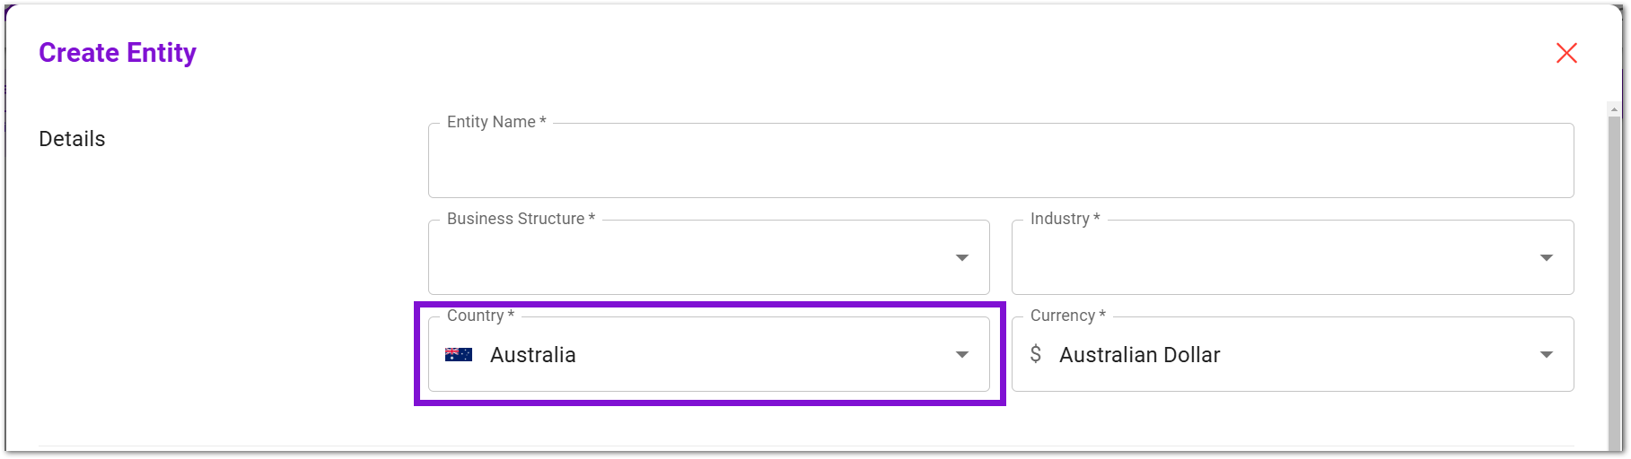The image size is (1631, 459).
Task: Click the Entity Name label
Action: tap(496, 122)
